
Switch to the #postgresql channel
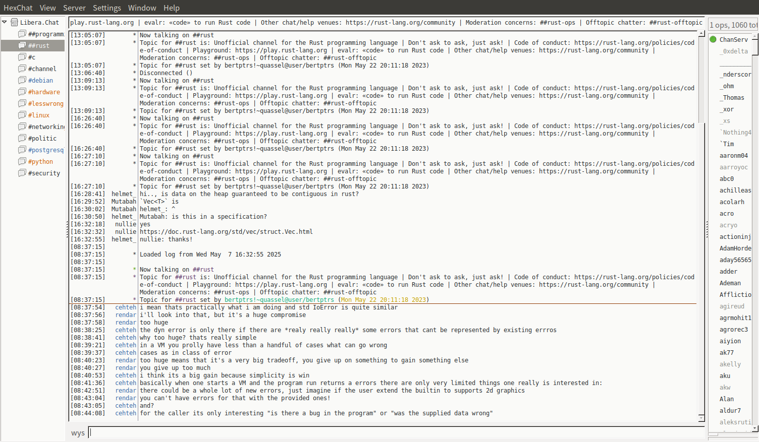pos(45,150)
